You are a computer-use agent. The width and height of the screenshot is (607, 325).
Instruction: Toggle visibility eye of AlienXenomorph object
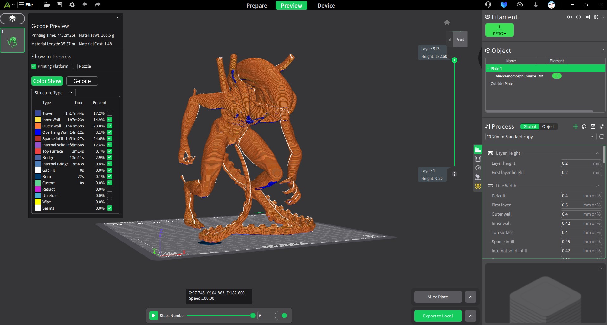[541, 76]
